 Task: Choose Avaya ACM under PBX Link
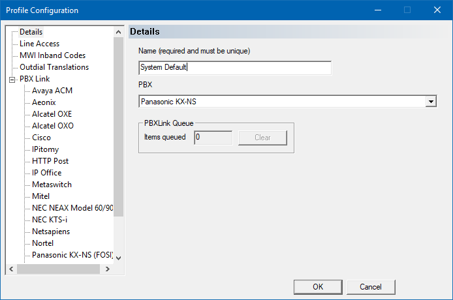[52, 91]
